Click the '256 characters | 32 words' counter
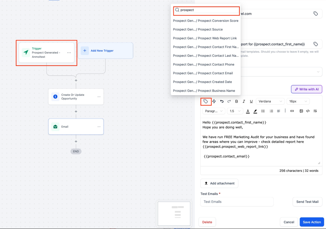 (299, 171)
